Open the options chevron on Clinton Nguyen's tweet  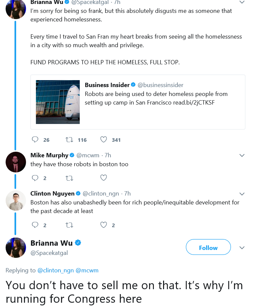[242, 194]
